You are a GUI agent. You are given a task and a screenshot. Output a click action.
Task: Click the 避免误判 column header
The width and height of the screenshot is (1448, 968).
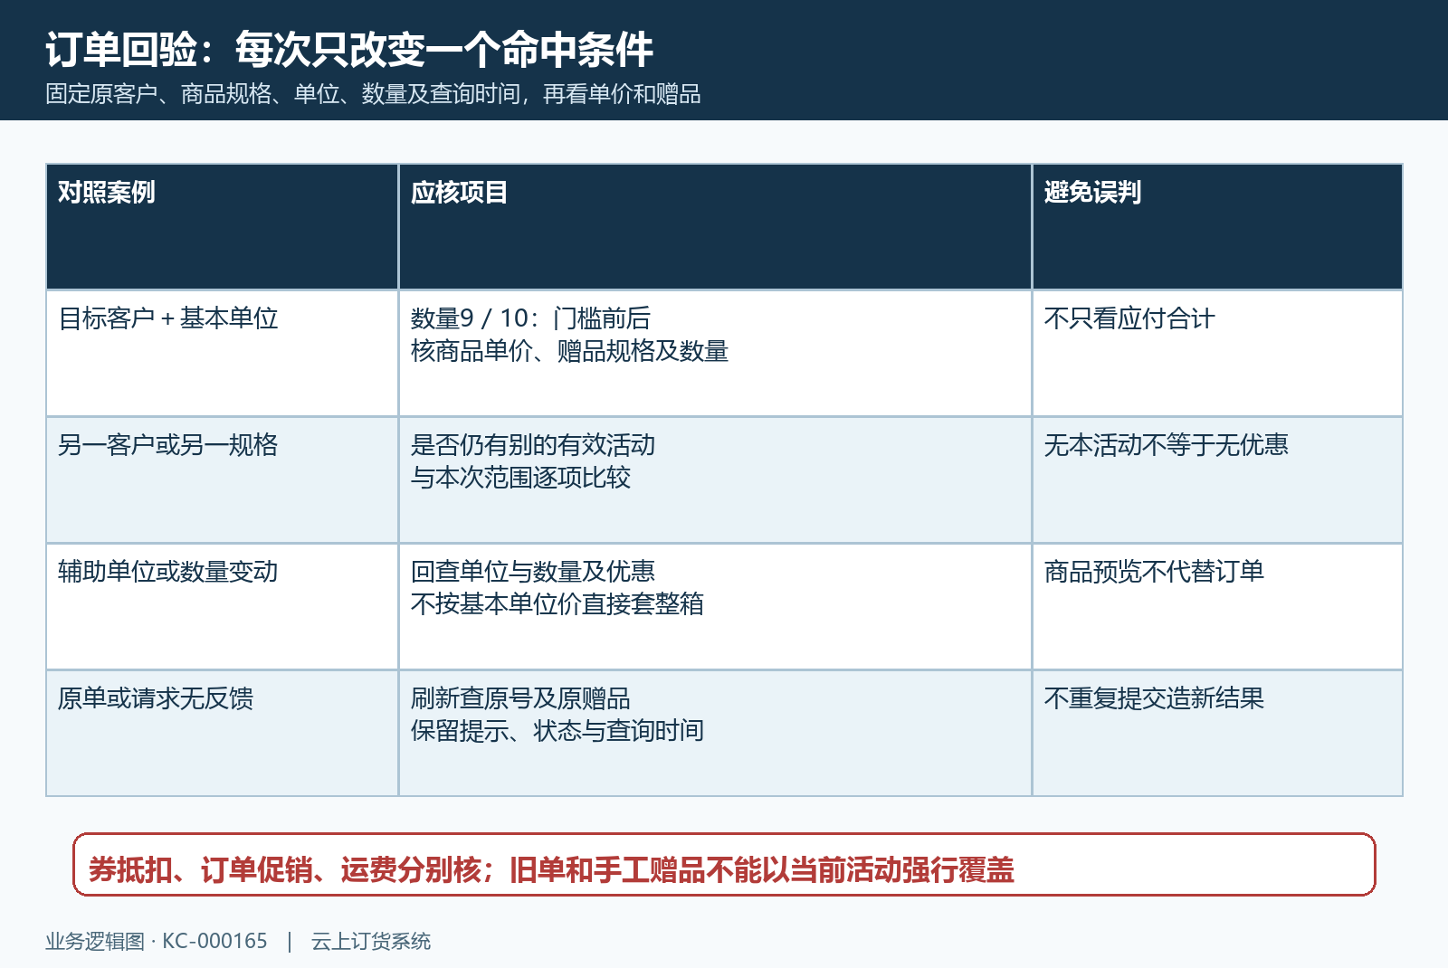1217,227
